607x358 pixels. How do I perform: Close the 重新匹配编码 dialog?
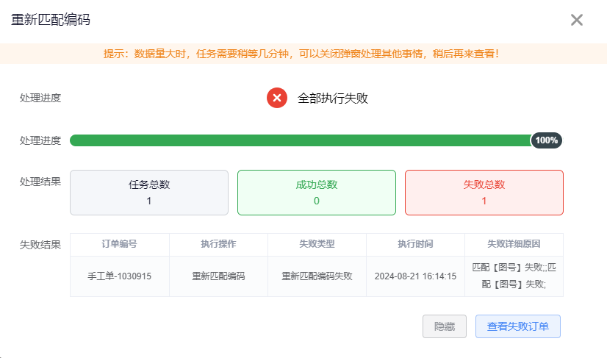(577, 20)
